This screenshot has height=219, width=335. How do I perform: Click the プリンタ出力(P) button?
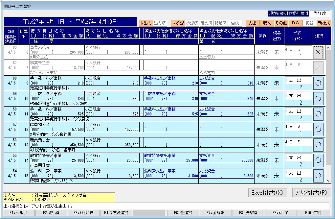tap(311, 193)
